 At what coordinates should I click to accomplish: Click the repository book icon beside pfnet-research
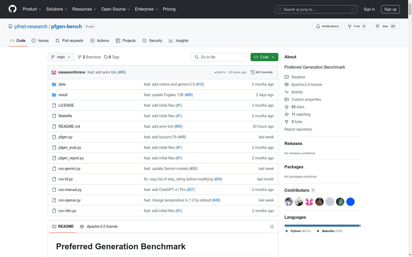(10, 26)
